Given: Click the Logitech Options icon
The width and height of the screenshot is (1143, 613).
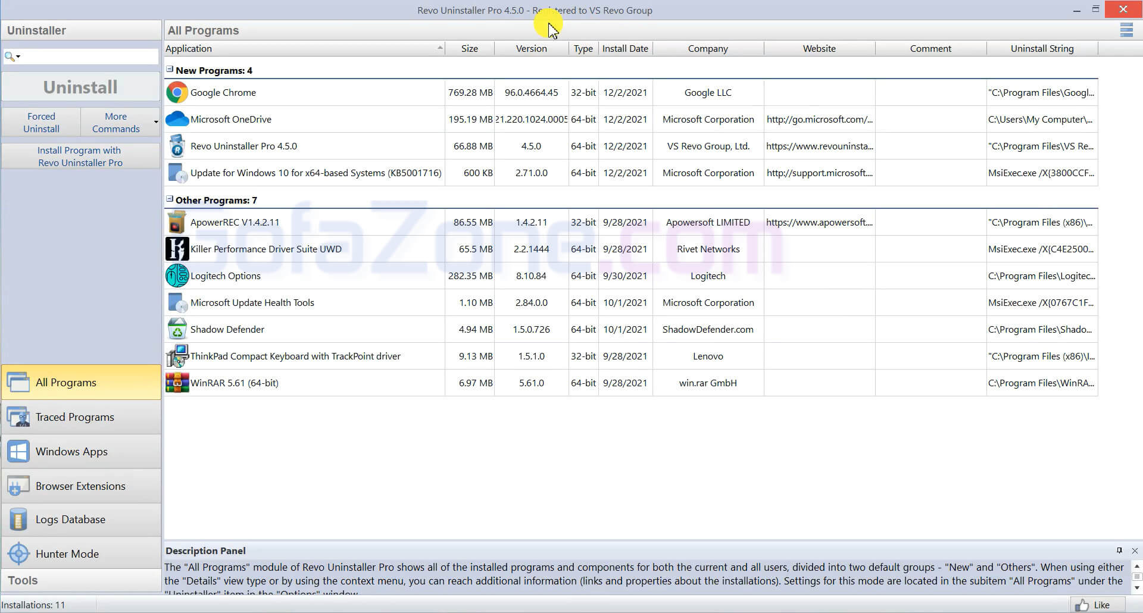Looking at the screenshot, I should pyautogui.click(x=177, y=276).
